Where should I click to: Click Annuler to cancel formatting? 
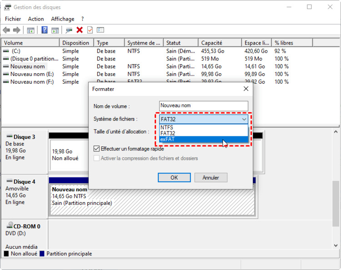point(211,178)
